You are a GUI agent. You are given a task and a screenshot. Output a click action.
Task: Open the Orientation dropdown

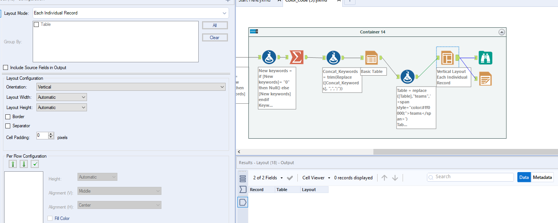tap(131, 87)
